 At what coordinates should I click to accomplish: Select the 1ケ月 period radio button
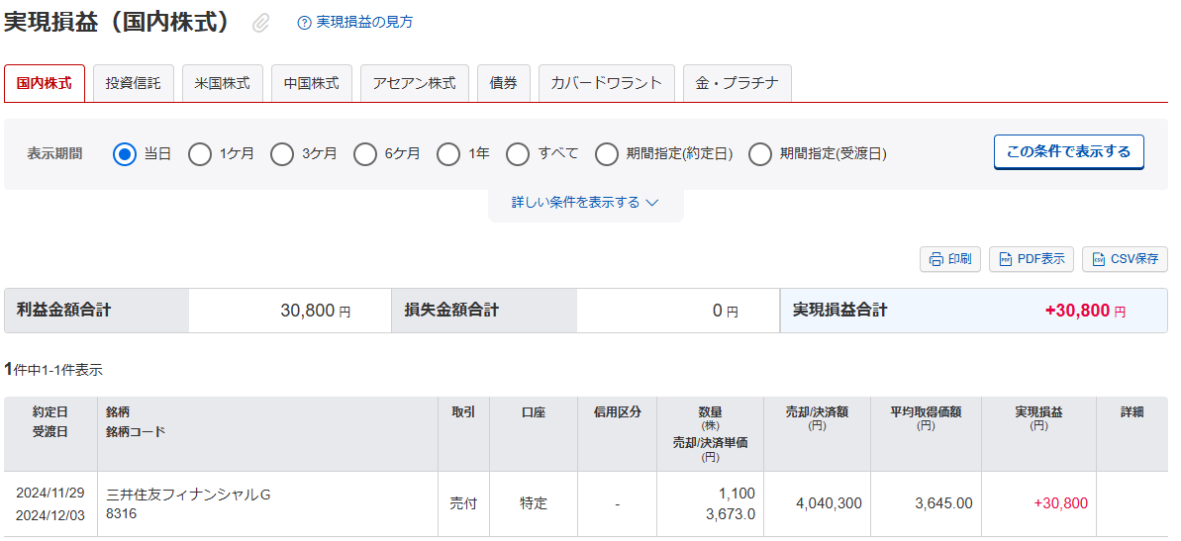coord(200,154)
